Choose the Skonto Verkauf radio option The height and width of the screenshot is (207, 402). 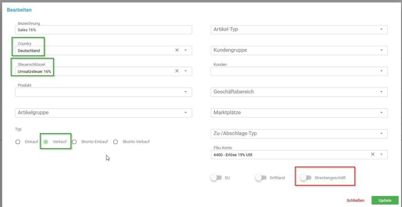click(x=115, y=142)
